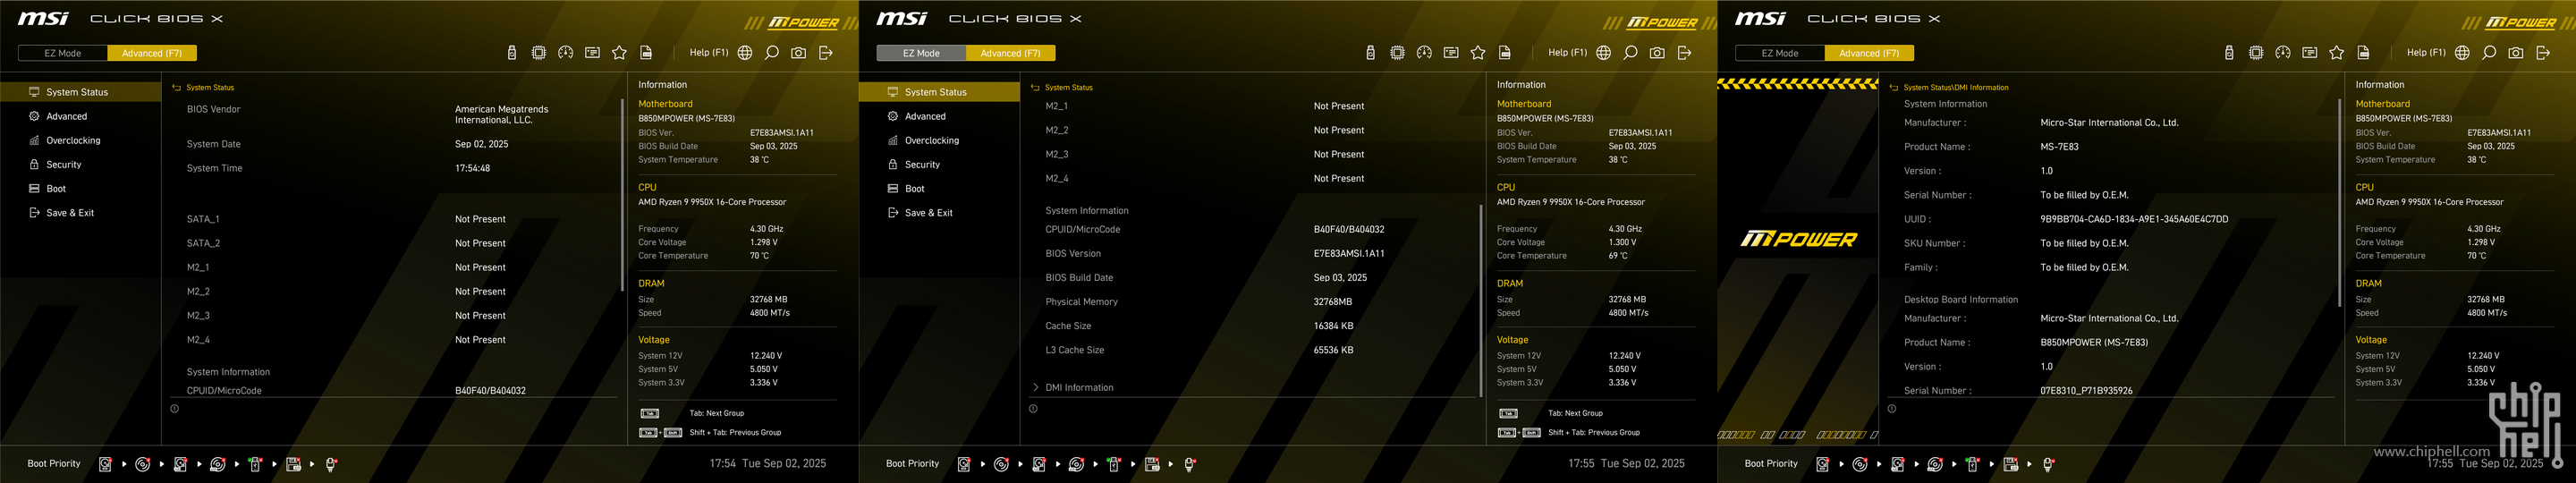2576x483 pixels.
Task: Click the exit icon in left panel toolbar
Action: pyautogui.click(x=826, y=53)
